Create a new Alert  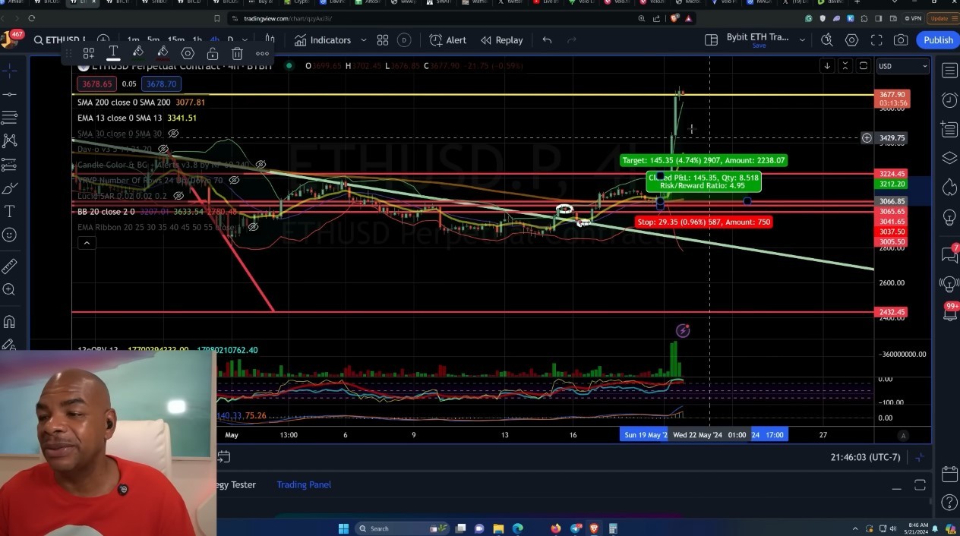coord(448,40)
